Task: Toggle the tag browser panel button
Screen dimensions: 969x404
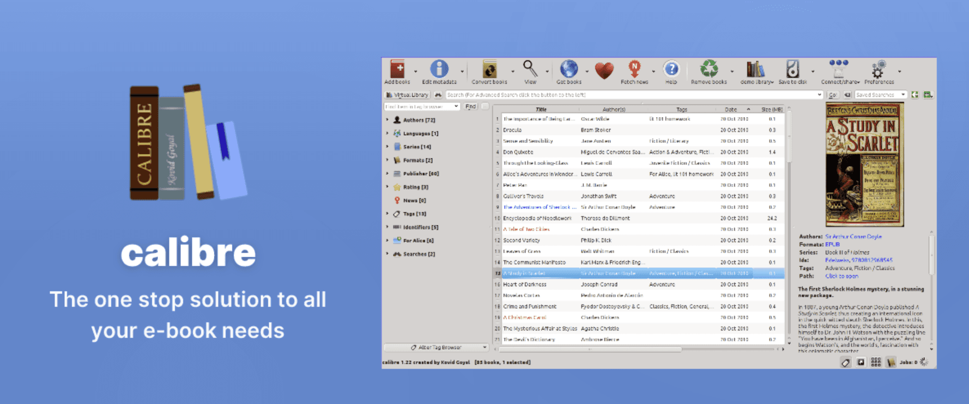Action: 845,362
